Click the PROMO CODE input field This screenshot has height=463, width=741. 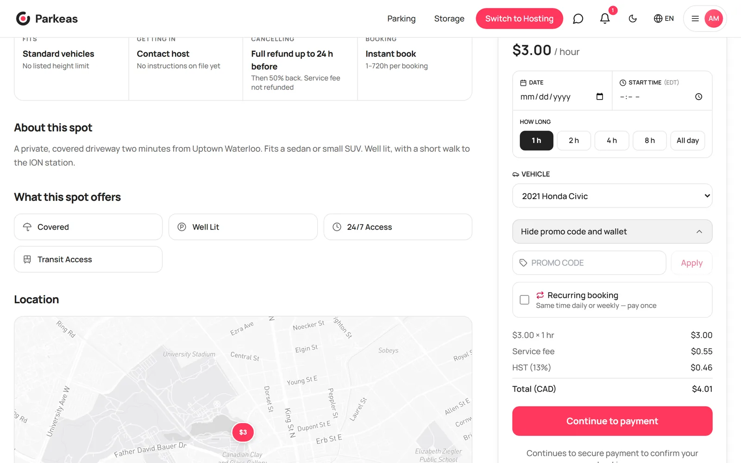(x=589, y=263)
